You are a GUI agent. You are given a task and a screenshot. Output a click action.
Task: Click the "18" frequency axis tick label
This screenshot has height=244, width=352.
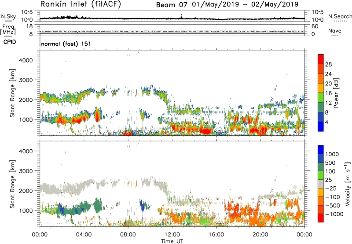(29, 26)
